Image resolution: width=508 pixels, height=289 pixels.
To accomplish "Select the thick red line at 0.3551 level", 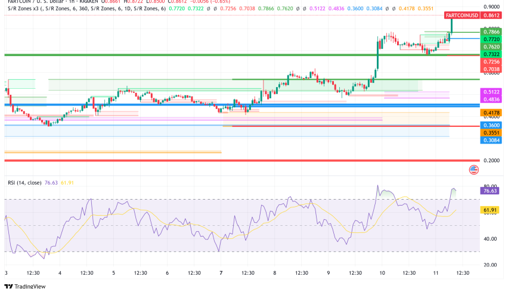I will click(x=356, y=126).
